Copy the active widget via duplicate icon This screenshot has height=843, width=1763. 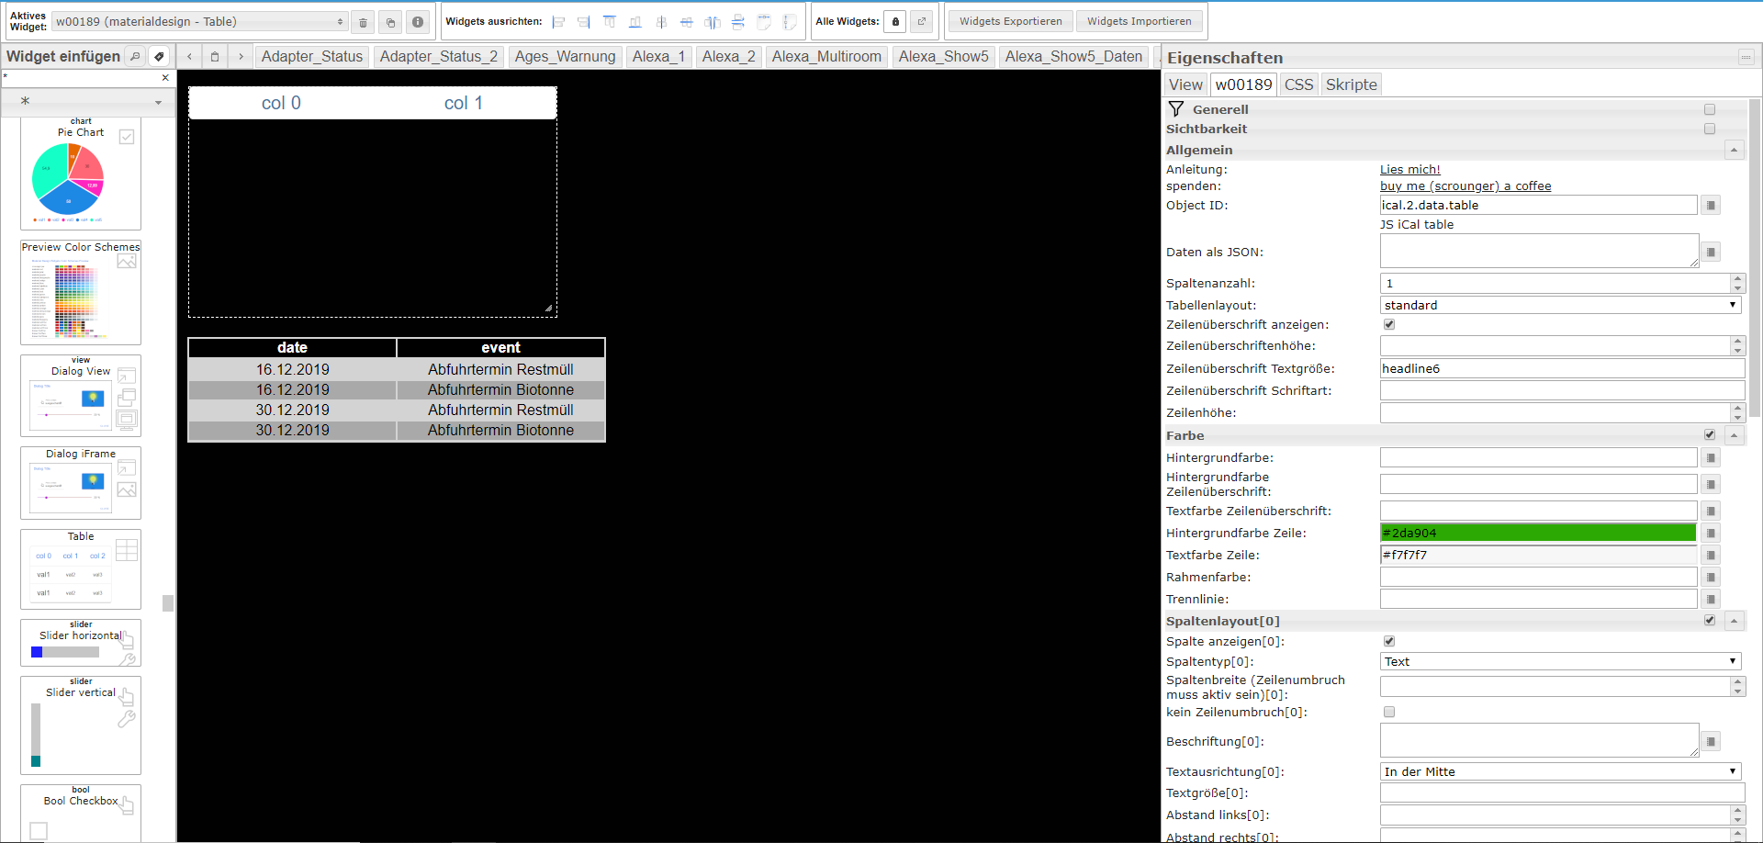coord(390,22)
